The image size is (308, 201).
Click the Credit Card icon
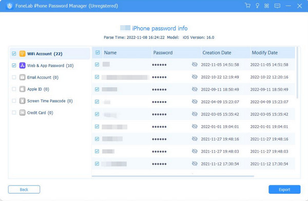[22, 112]
